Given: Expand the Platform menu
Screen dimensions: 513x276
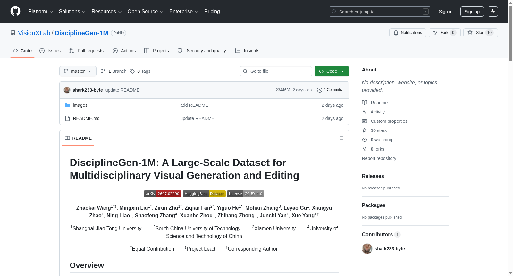Looking at the screenshot, I should tap(40, 12).
